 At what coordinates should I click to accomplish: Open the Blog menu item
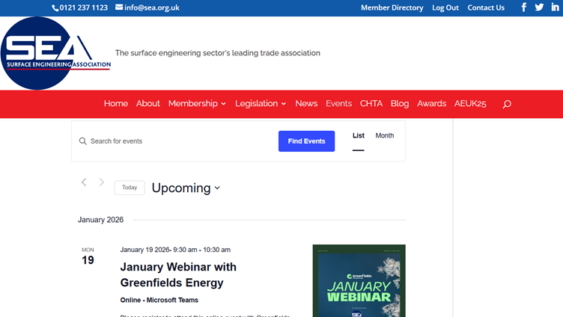(x=400, y=104)
